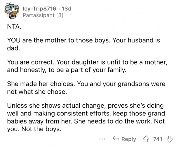Click the paragraph starting 'She made her choices'
181x146 pixels.
pos(86,88)
